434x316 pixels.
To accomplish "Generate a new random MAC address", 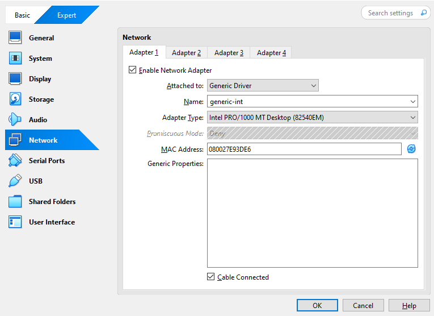I will [412, 149].
